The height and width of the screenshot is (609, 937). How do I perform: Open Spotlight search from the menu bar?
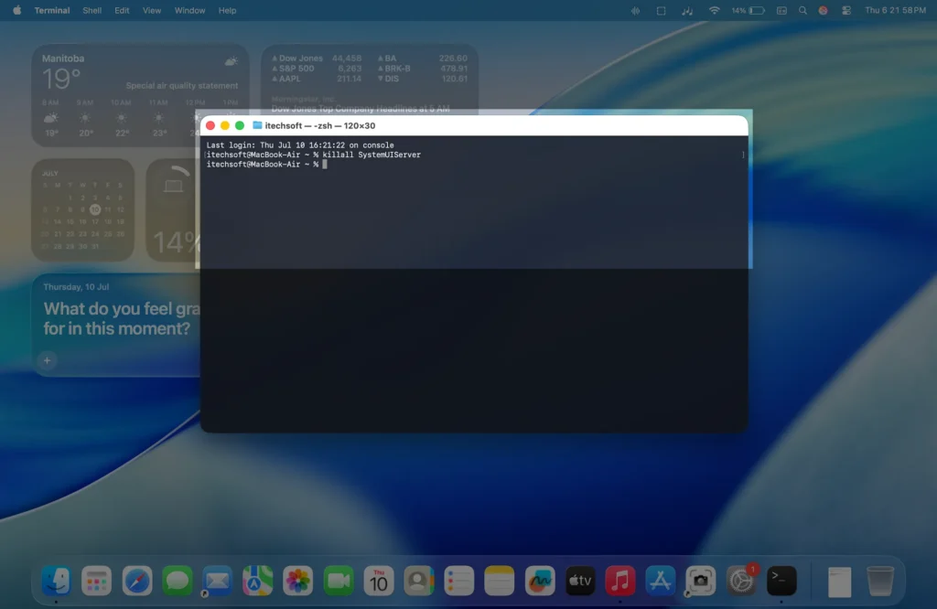pyautogui.click(x=803, y=10)
